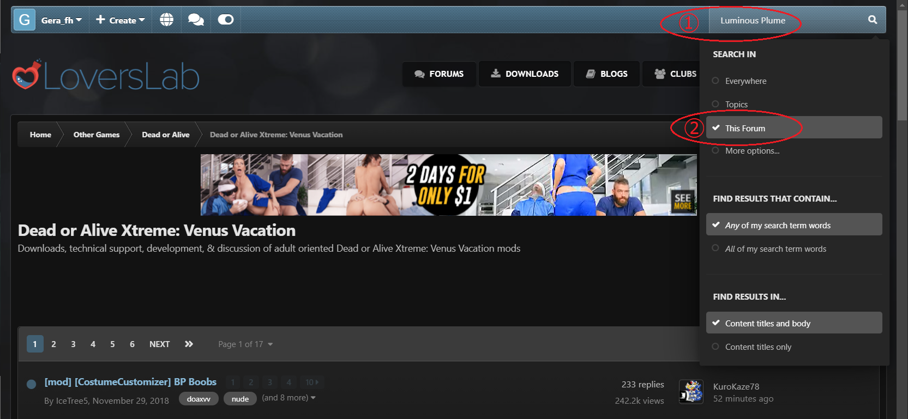Click the '233 replies' count
Viewport: 908px width, 419px height.
coord(642,385)
